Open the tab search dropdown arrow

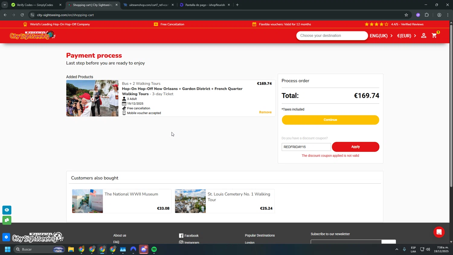click(5, 5)
